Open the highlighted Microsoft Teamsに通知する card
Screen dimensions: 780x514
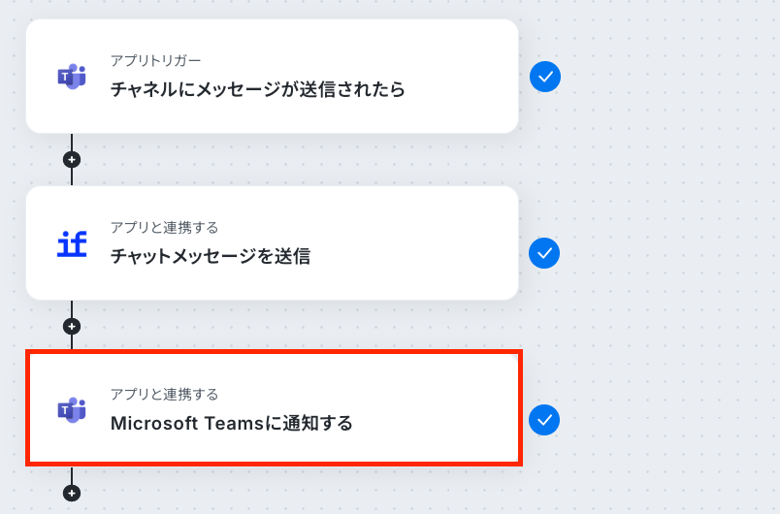274,408
